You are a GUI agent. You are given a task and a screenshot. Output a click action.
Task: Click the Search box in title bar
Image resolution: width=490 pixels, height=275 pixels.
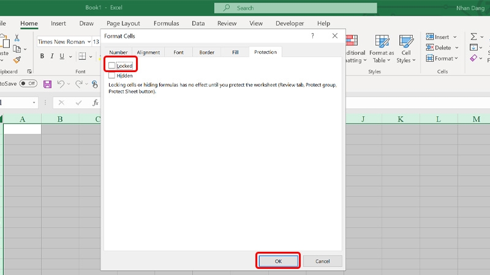coord(295,8)
